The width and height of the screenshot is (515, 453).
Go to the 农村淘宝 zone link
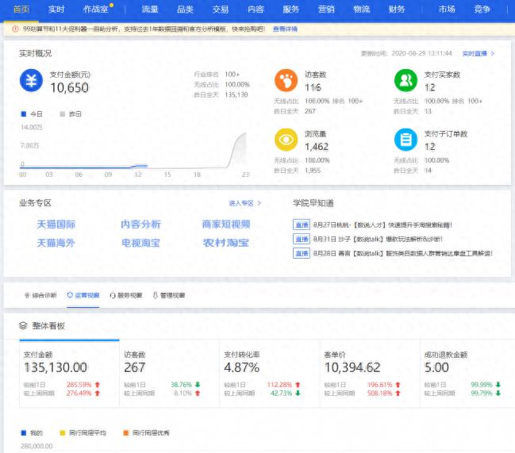point(225,243)
